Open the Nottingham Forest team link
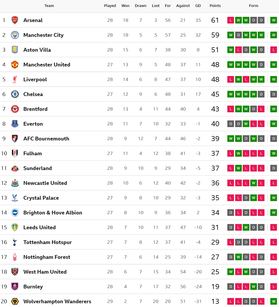279x307 pixels. coord(47,257)
